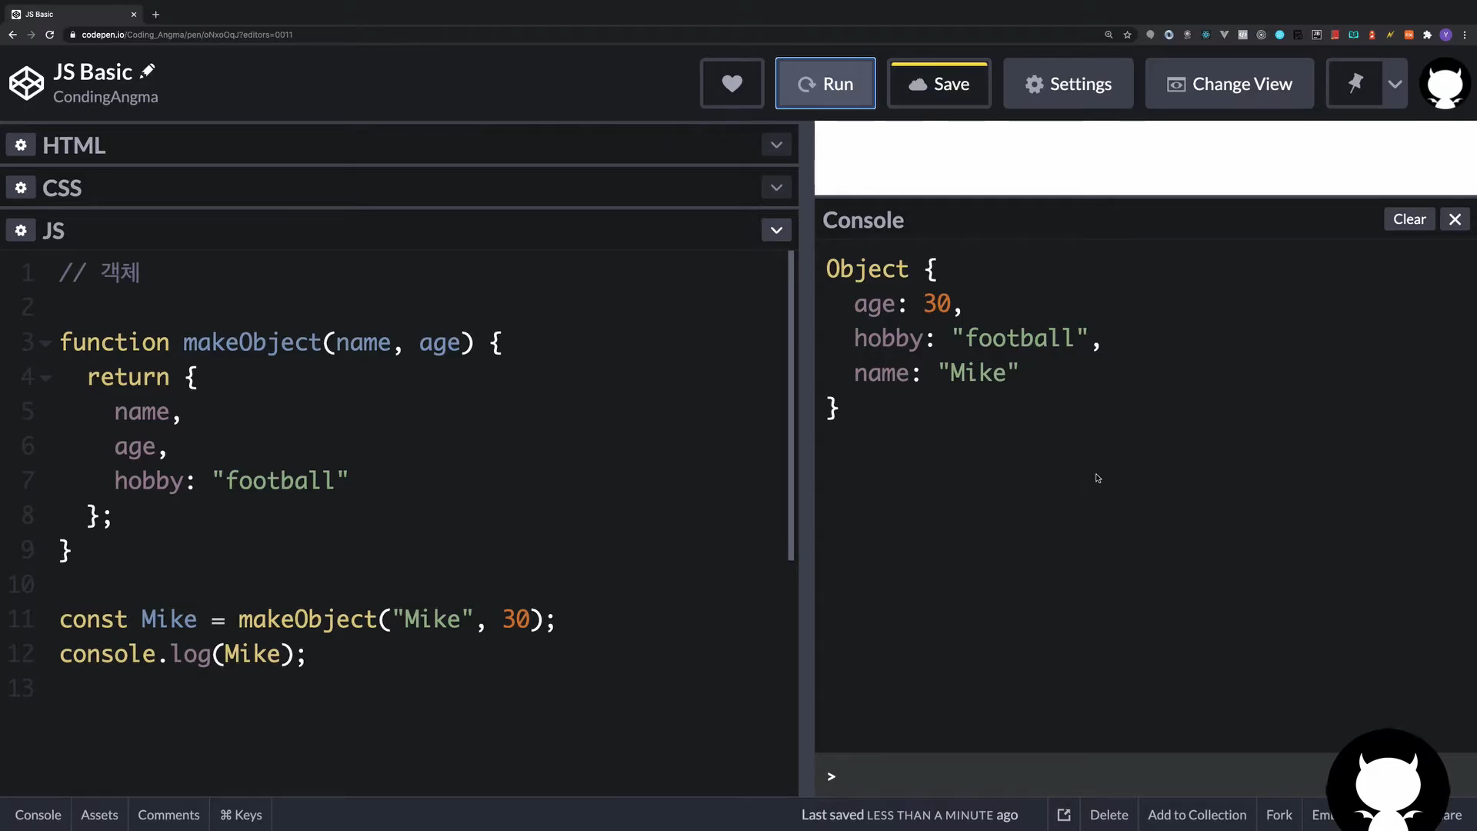This screenshot has width=1477, height=831.
Task: Click React DevTools extension icon
Action: (1205, 35)
